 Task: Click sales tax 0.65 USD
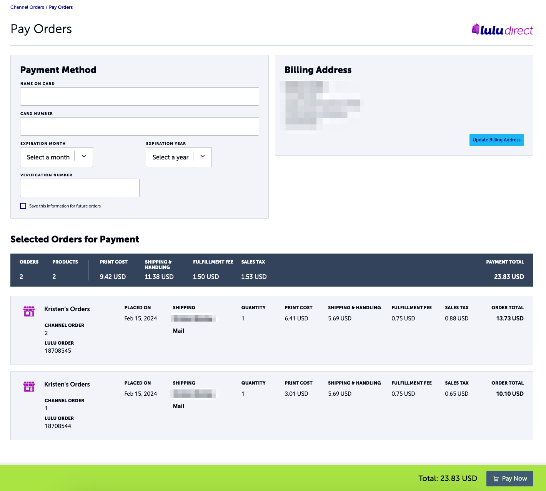[x=457, y=394]
